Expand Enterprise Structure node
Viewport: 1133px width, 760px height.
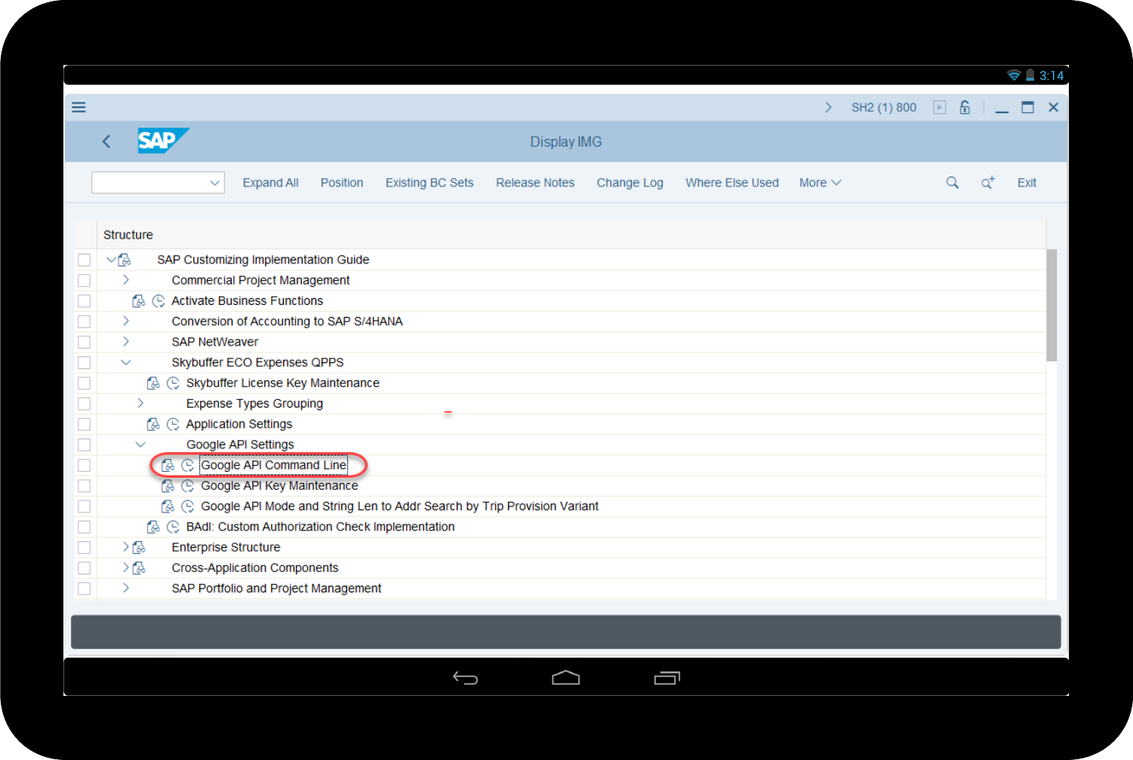click(x=126, y=547)
